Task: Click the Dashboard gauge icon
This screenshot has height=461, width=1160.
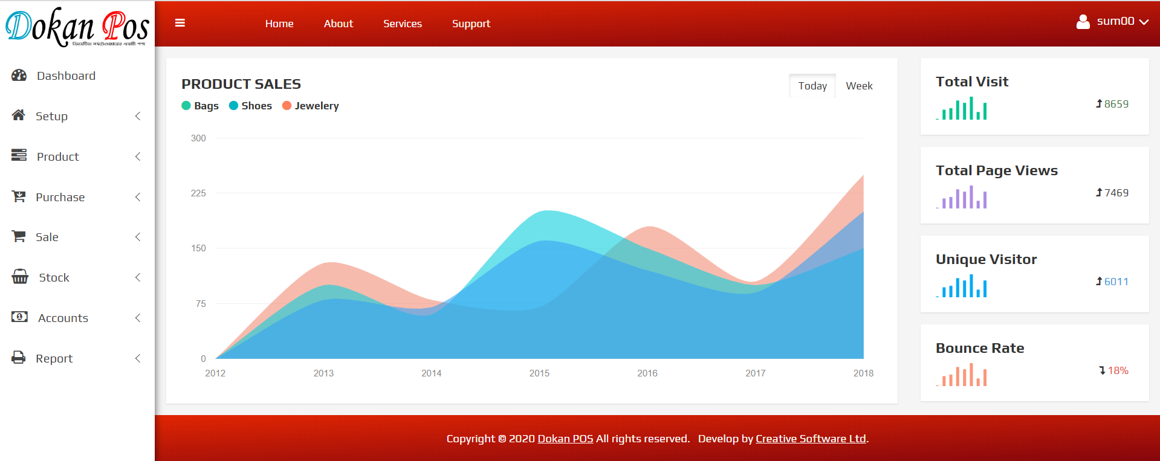Action: pos(19,76)
